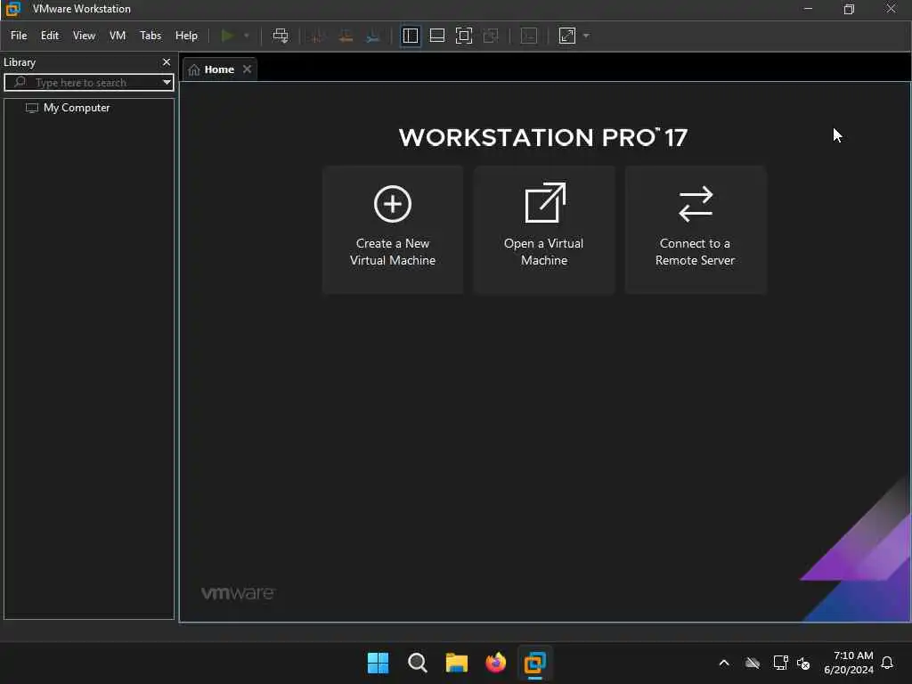
Task: Close the Home tab
Action: tap(248, 69)
